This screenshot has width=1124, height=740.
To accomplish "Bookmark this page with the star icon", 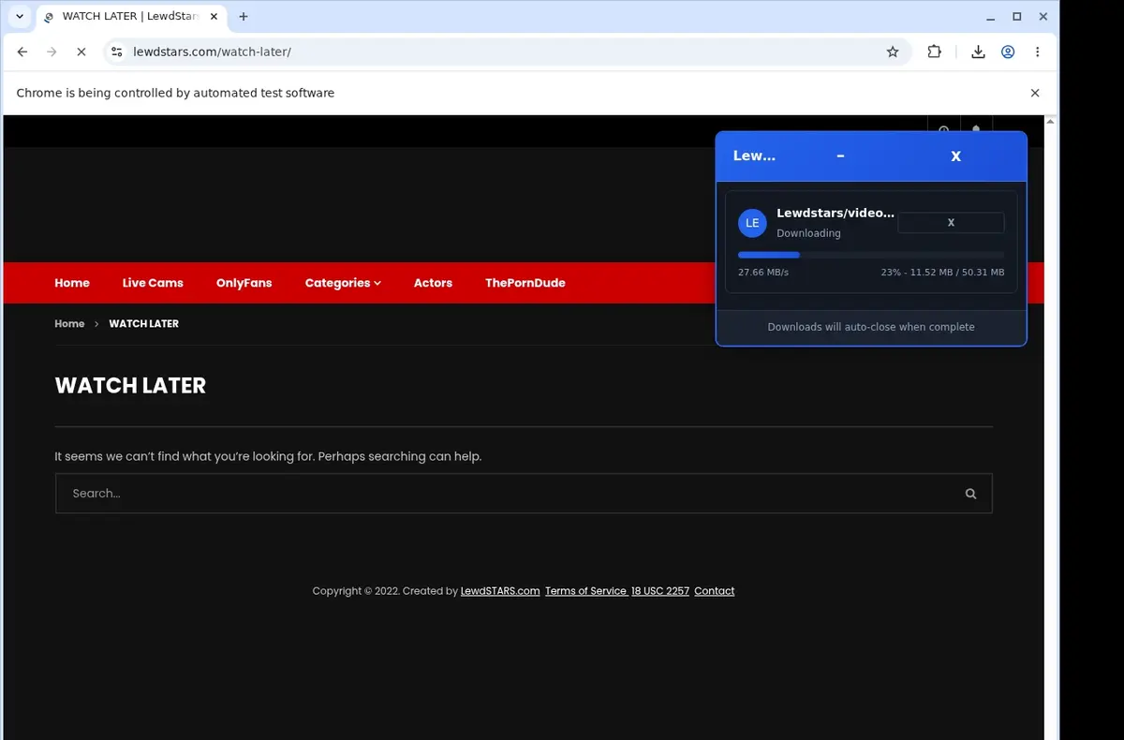I will point(893,52).
